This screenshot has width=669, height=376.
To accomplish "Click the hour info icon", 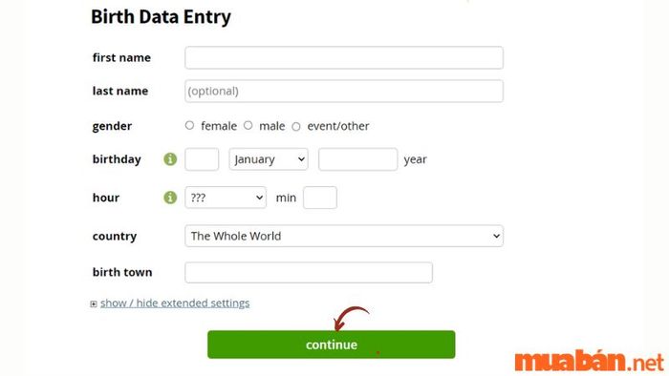I will pyautogui.click(x=170, y=198).
